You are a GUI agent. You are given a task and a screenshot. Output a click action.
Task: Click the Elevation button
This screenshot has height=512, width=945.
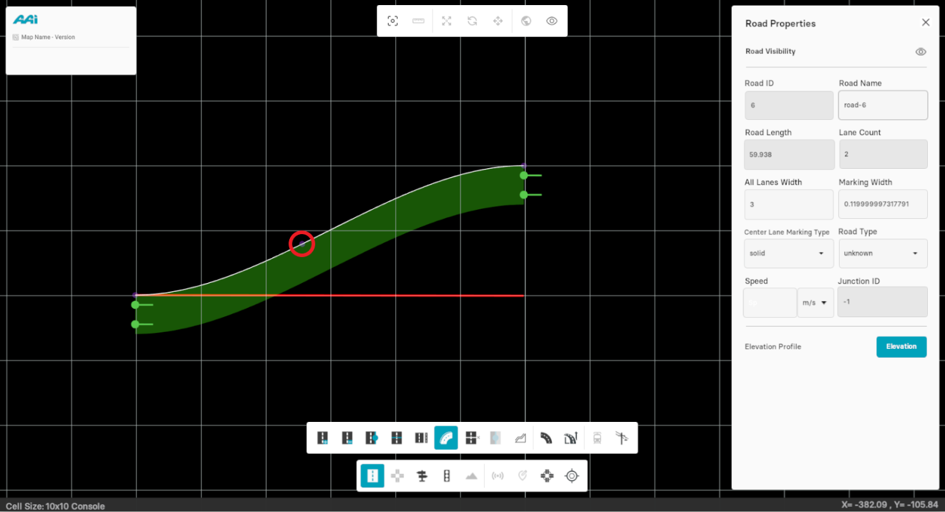coord(901,347)
